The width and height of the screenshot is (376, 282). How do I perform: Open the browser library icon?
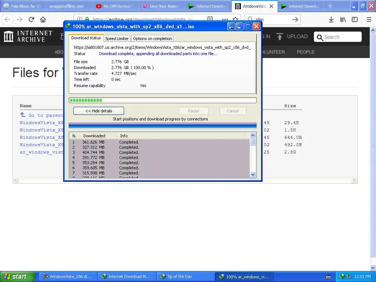[x=343, y=19]
